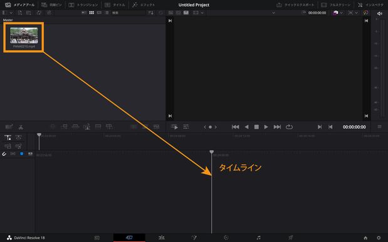Screen dimensions: 388x242
Task: Click the timeline resolution color wheel icon
Action: [365, 13]
